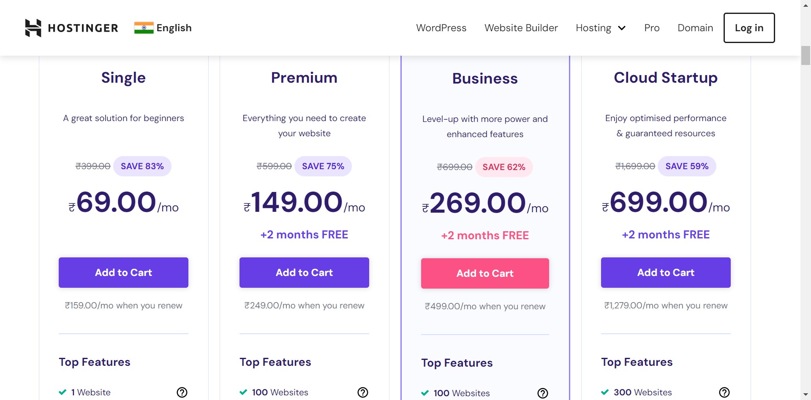Open the WordPress menu item

[441, 28]
